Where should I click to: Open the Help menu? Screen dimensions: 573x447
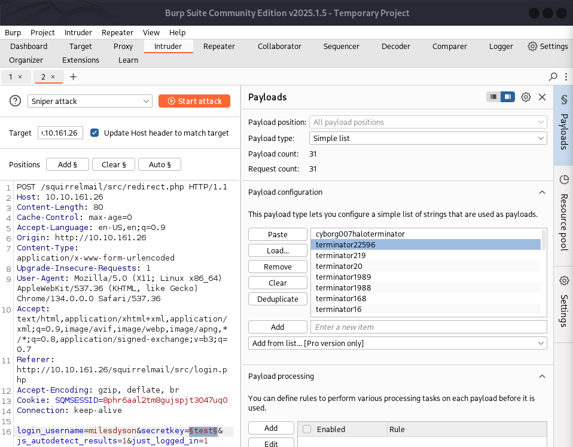pos(177,32)
